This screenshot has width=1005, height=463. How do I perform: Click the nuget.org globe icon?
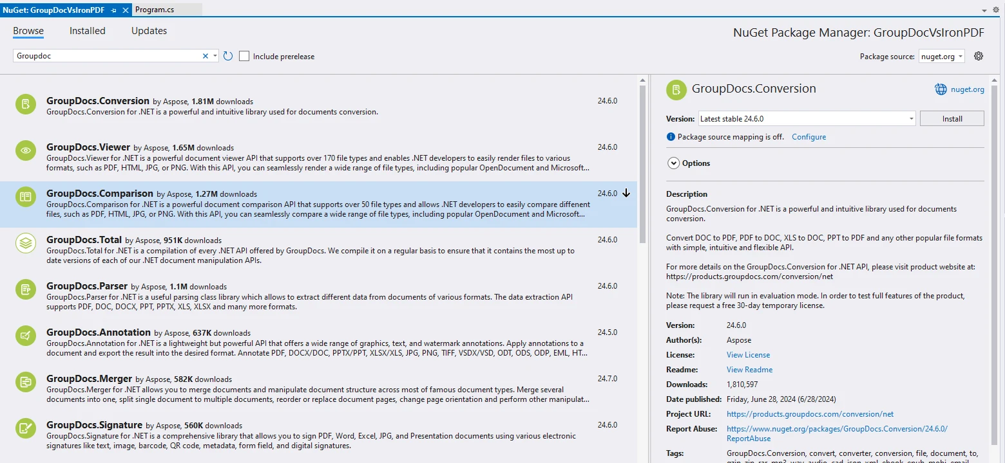(x=941, y=89)
